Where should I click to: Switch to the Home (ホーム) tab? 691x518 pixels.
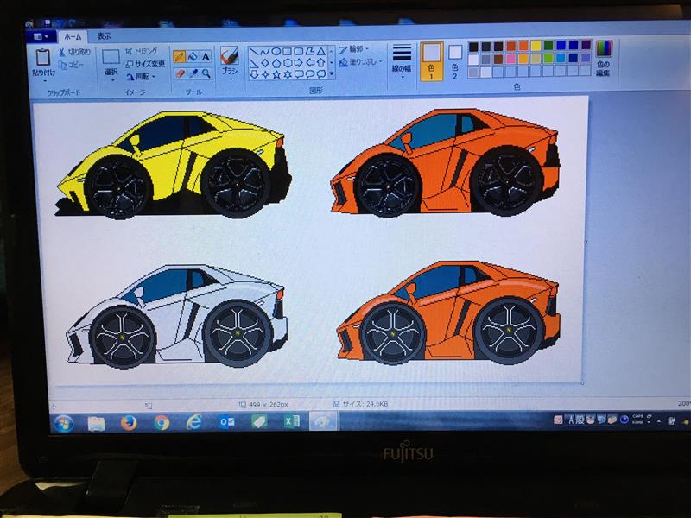(73, 36)
